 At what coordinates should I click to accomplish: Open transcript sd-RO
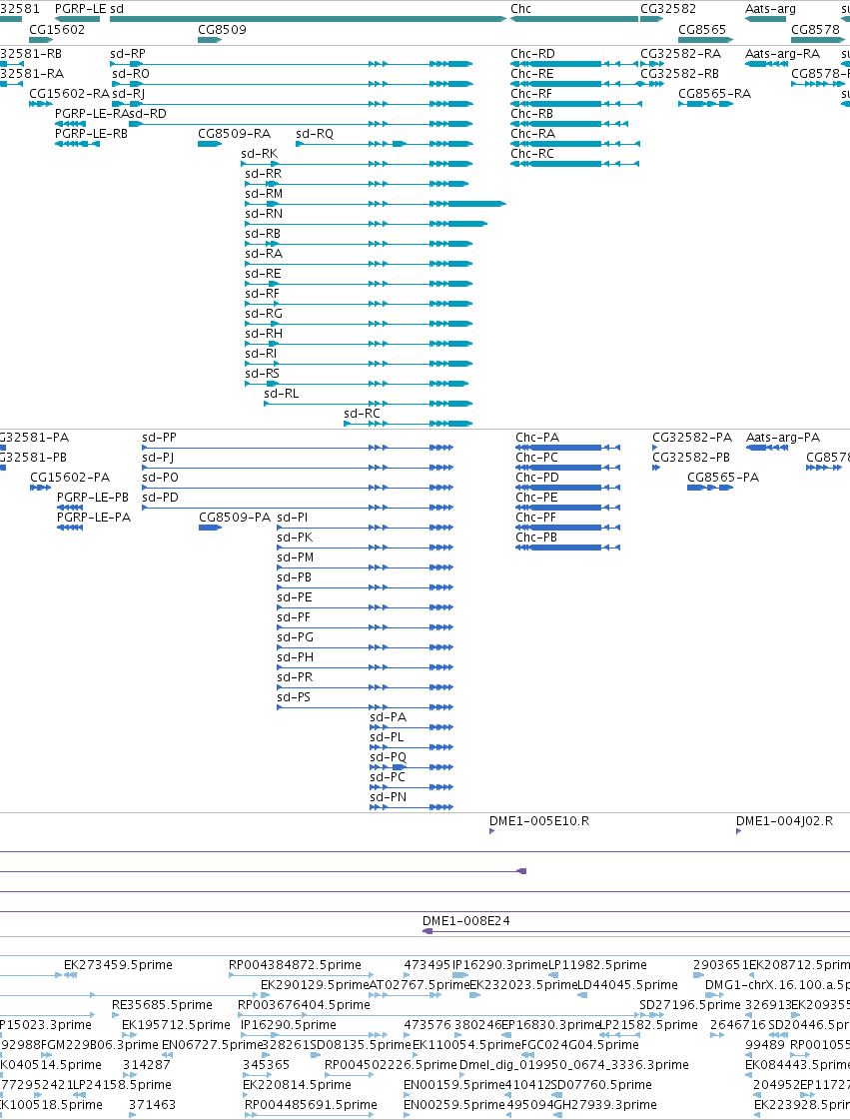pyautogui.click(x=131, y=74)
